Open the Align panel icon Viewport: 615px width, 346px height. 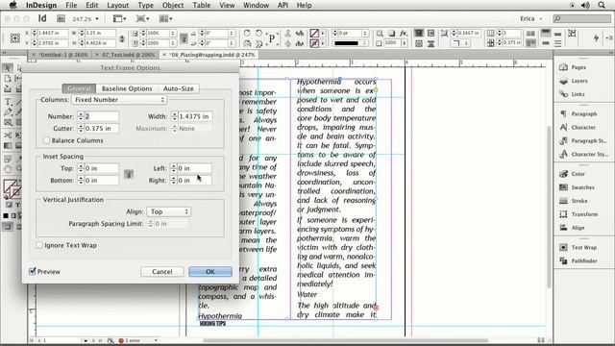564,228
